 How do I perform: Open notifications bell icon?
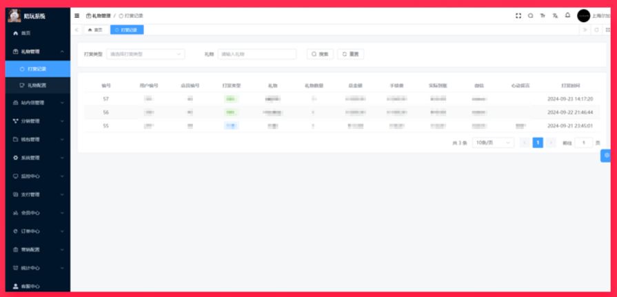point(567,15)
